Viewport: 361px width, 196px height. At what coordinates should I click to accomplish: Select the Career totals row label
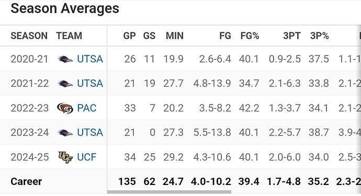point(26,181)
